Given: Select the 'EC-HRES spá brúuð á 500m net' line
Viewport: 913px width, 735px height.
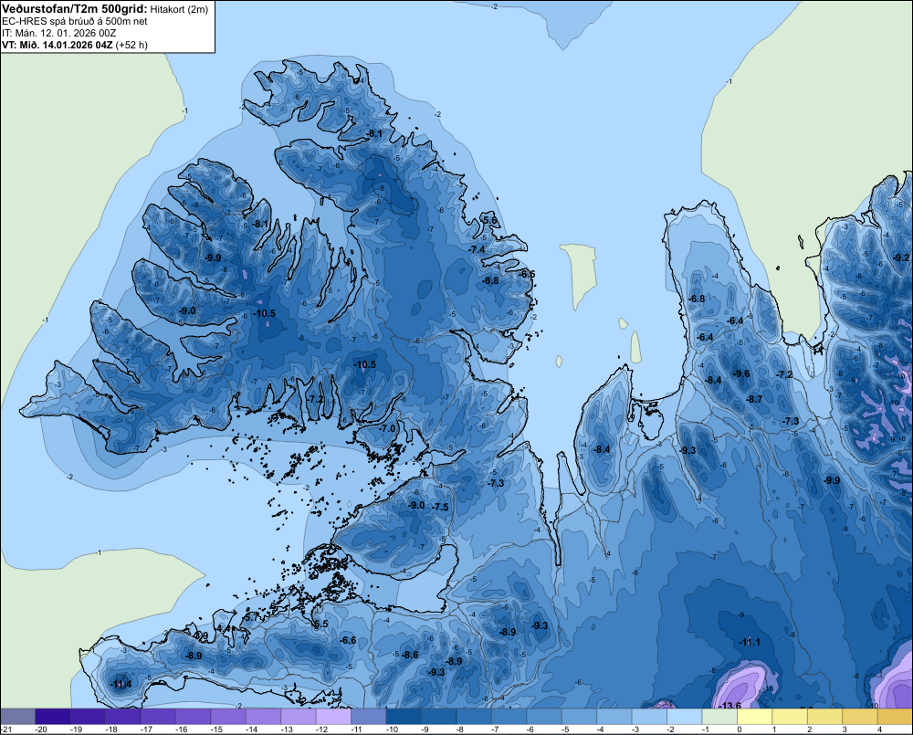Looking at the screenshot, I should click(75, 21).
